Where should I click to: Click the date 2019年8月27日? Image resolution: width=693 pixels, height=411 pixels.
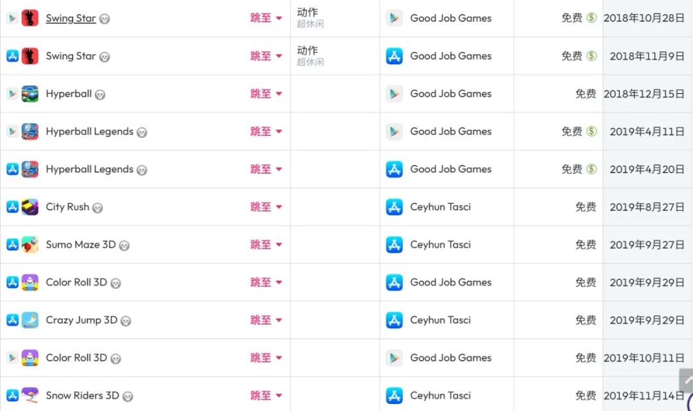coord(647,206)
